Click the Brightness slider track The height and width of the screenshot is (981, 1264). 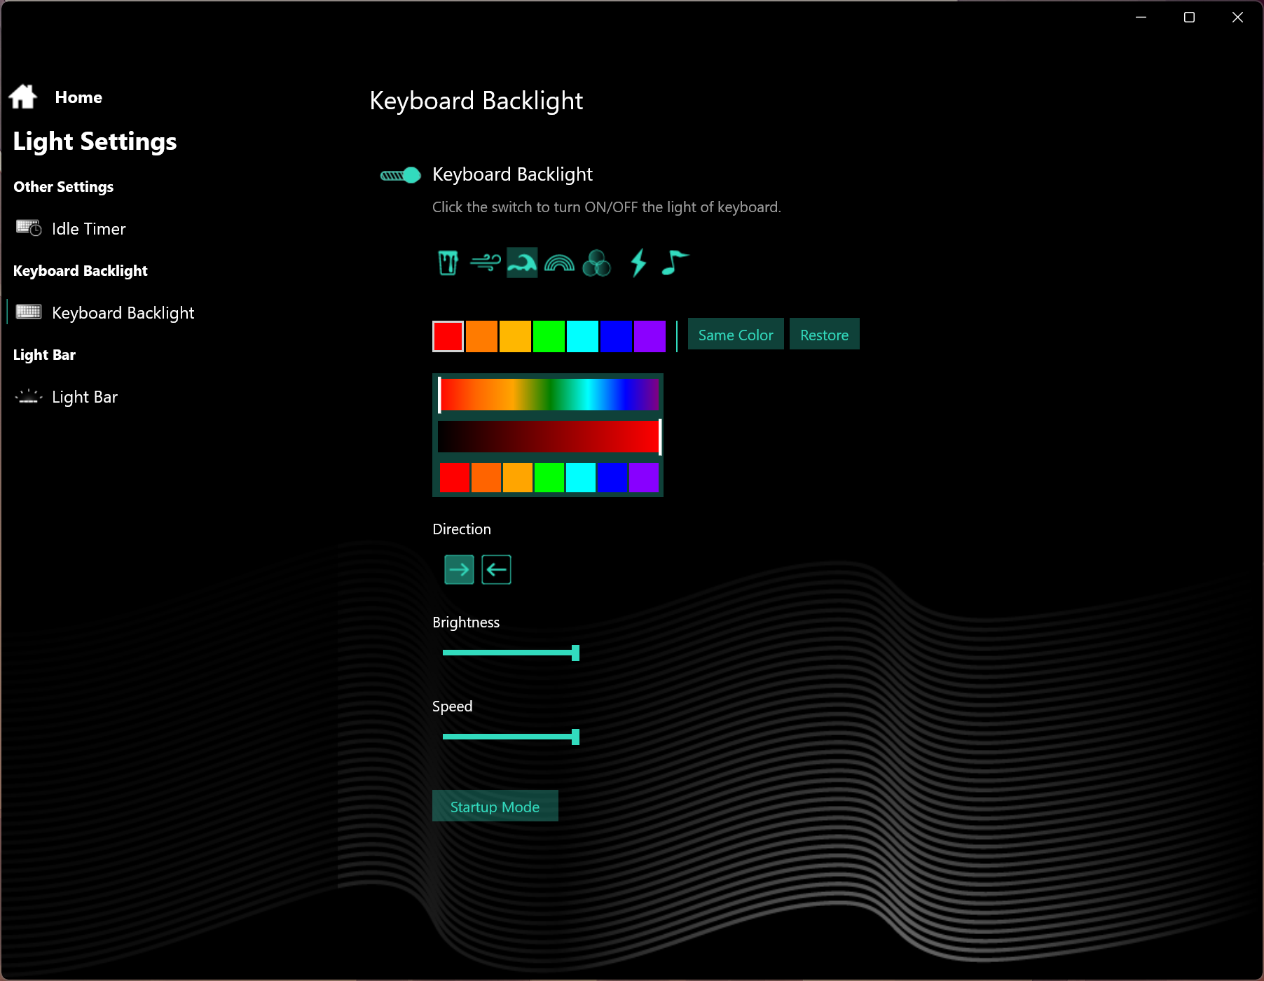coord(509,653)
